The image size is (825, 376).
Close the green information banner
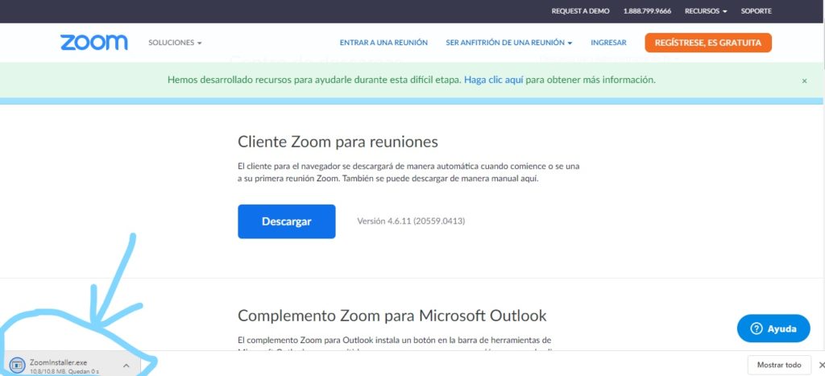point(804,81)
